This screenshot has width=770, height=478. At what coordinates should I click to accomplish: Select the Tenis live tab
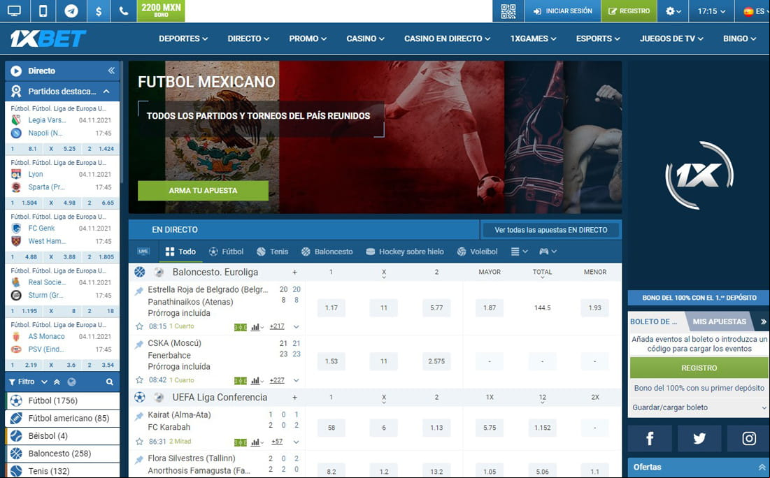point(272,252)
